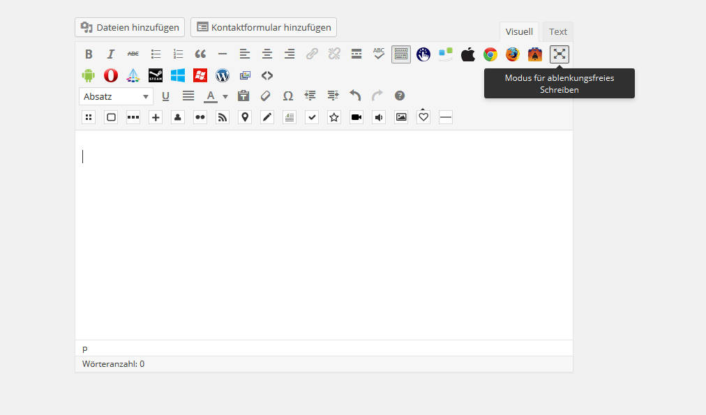Toggle underline formatting
Viewport: 706px width, 415px height.
(165, 96)
